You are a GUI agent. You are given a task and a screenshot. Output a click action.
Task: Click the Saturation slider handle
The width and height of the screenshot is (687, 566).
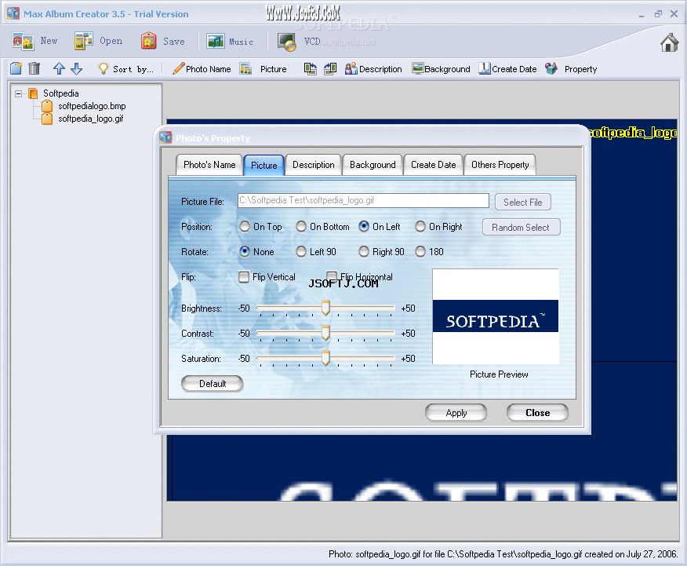(325, 358)
